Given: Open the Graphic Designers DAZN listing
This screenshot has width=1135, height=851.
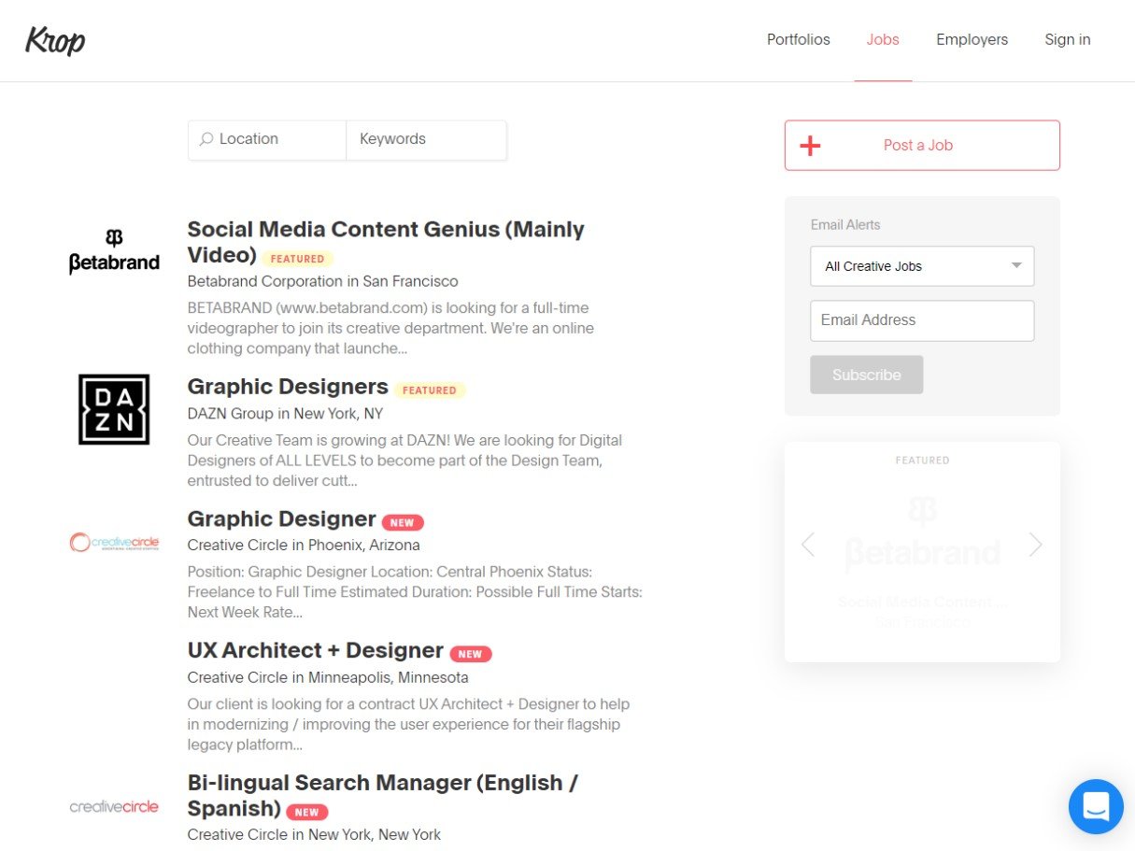Looking at the screenshot, I should pos(288,387).
